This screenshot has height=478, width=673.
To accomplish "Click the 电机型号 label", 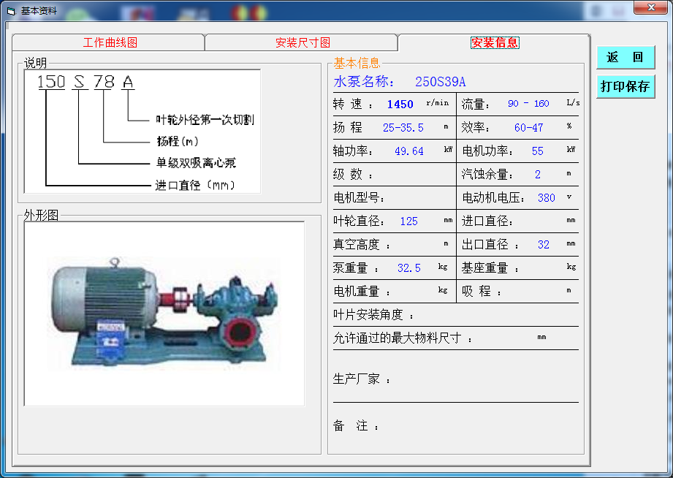I will point(359,198).
